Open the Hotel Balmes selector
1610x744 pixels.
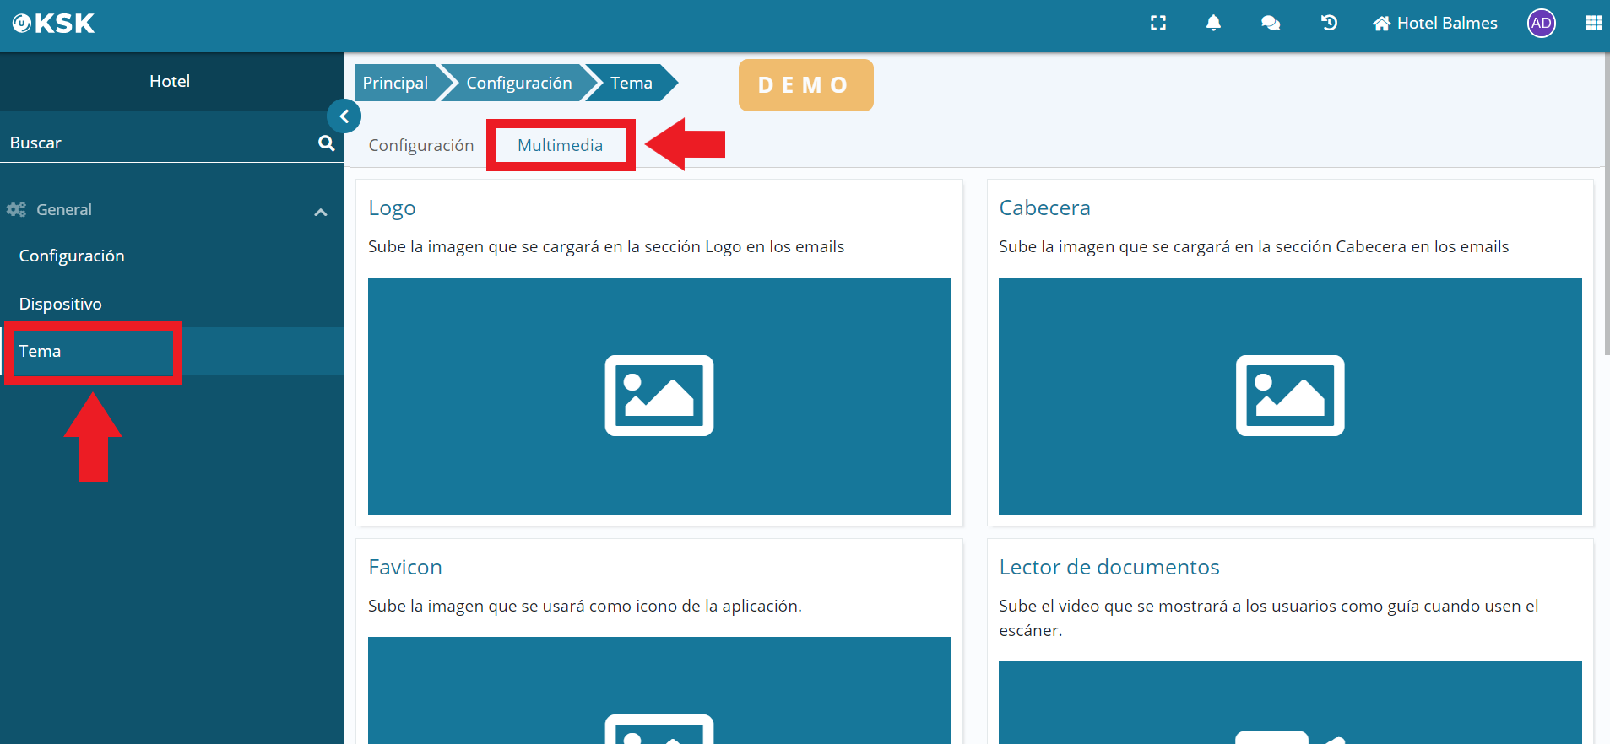pyautogui.click(x=1435, y=24)
